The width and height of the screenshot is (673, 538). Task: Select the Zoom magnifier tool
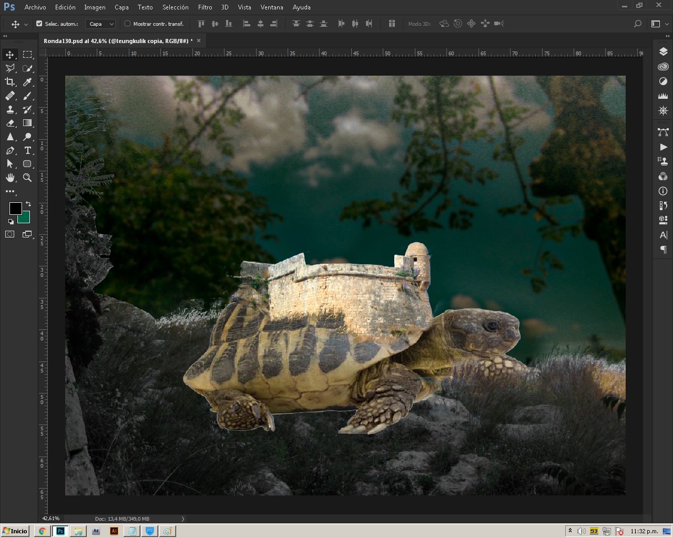click(x=27, y=178)
